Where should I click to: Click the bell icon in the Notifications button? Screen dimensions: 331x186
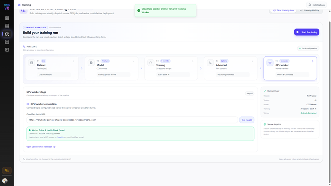pyautogui.click(x=310, y=5)
